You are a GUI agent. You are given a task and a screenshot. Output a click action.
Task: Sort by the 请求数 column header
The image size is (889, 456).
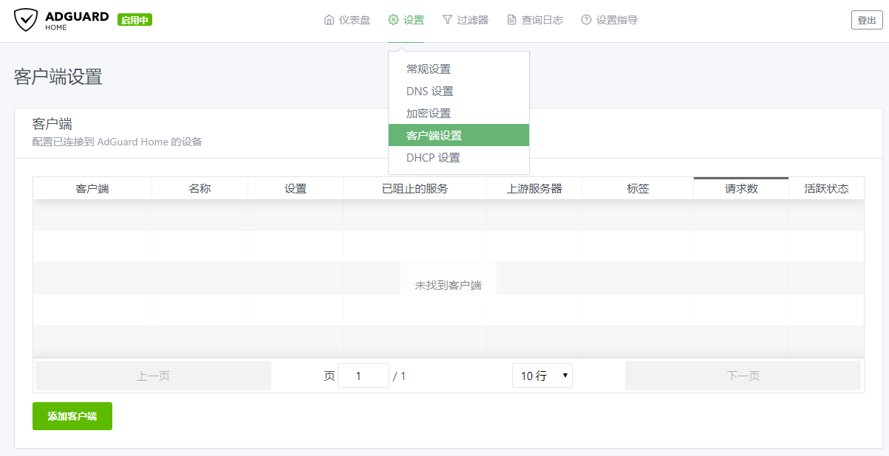(741, 188)
